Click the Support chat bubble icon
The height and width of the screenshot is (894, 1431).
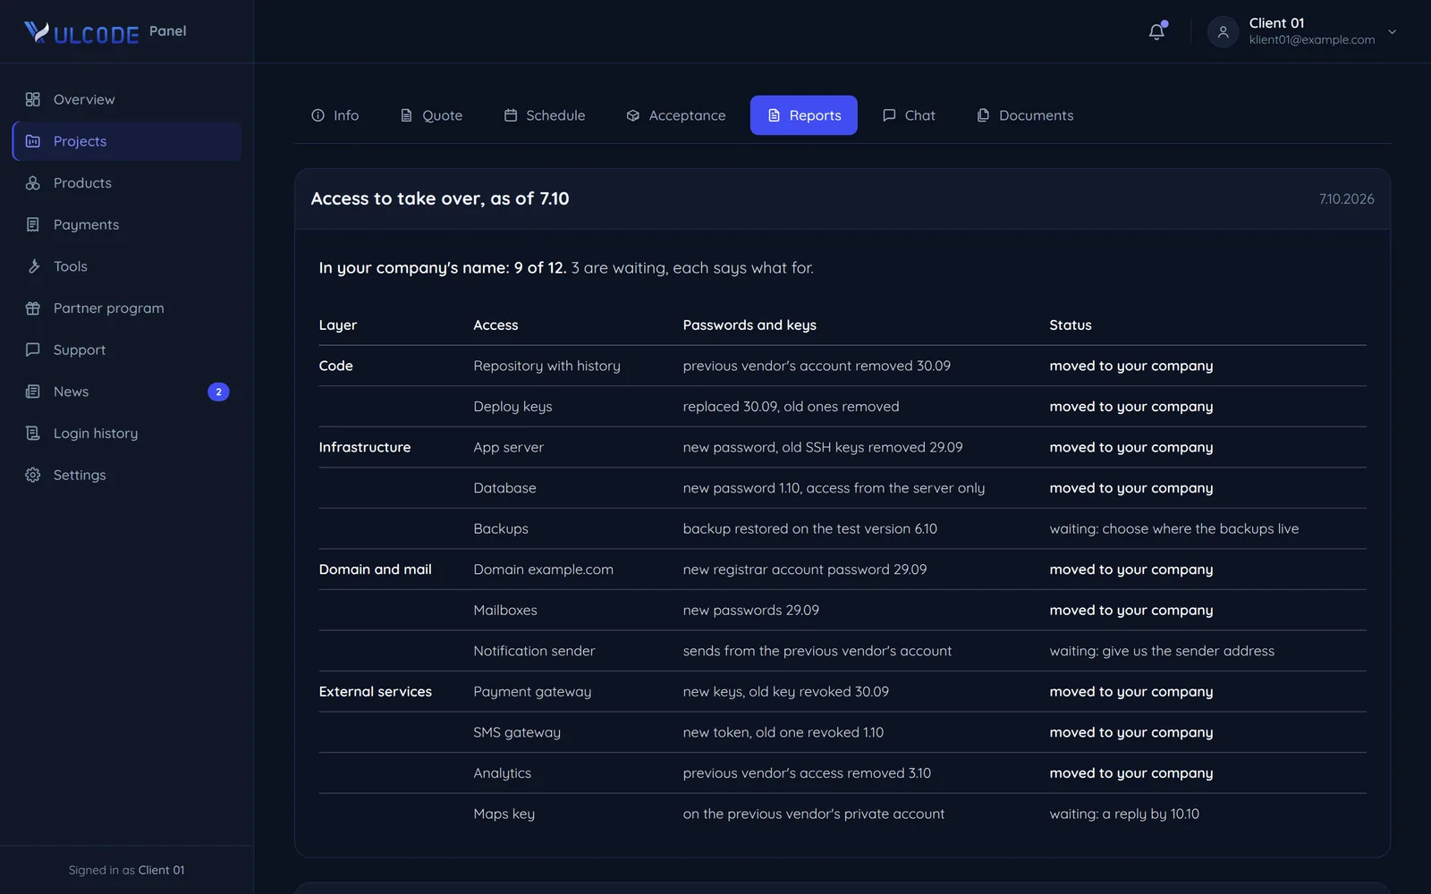(x=33, y=350)
